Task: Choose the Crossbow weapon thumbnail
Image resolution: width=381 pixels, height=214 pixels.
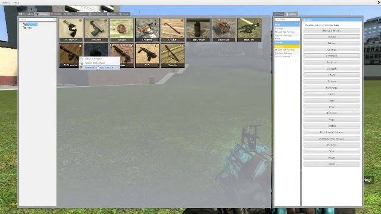Action: [x=148, y=30]
